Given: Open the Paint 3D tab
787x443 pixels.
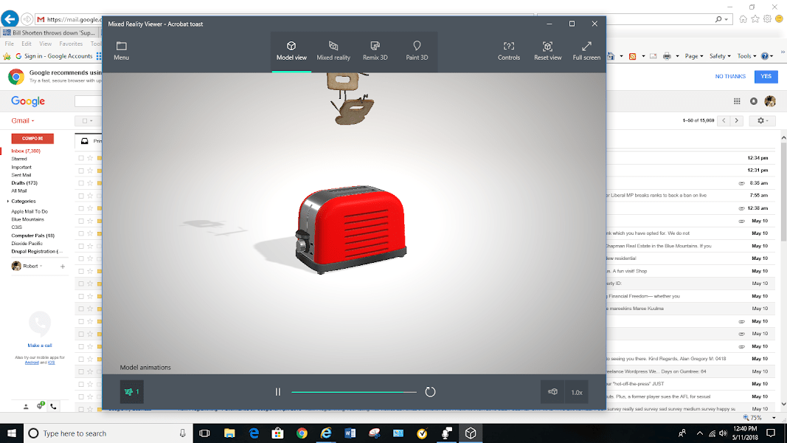Looking at the screenshot, I should click(417, 51).
